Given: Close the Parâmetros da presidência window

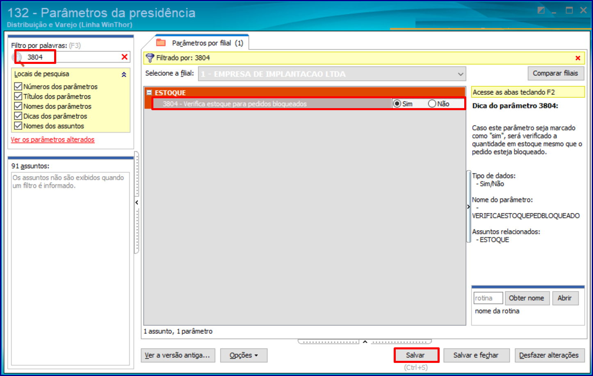Looking at the screenshot, I should point(584,11).
